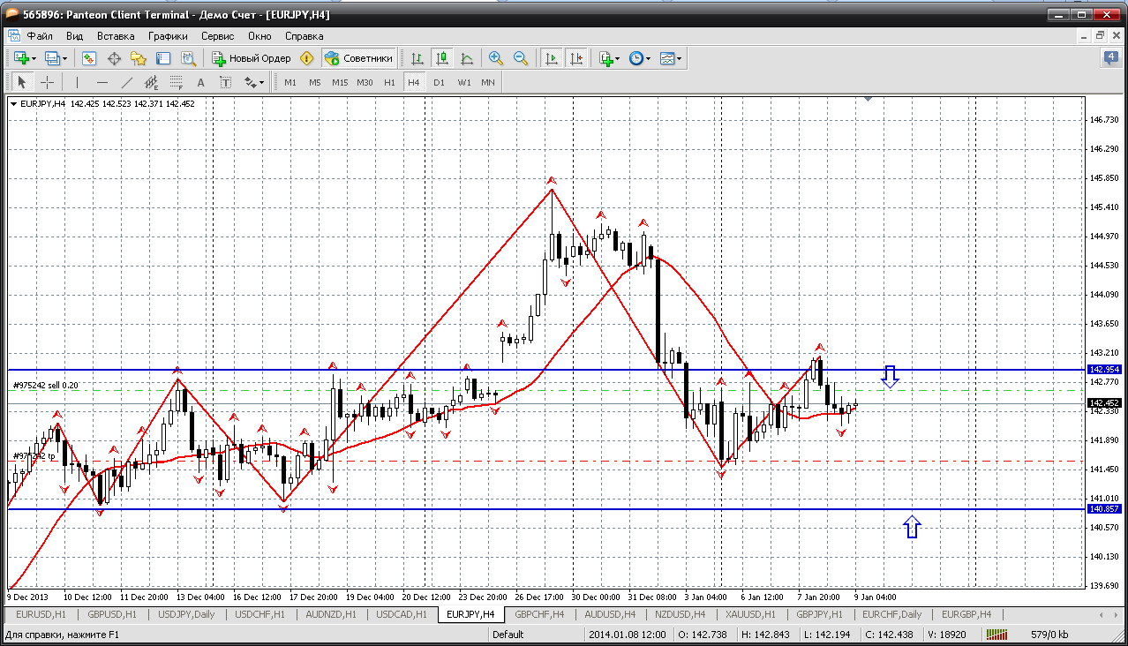
Task: Pick the horizontal line drawing tool
Action: pos(102,82)
